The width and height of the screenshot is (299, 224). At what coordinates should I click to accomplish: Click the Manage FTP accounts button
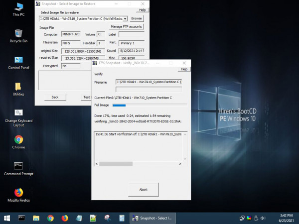(x=126, y=26)
